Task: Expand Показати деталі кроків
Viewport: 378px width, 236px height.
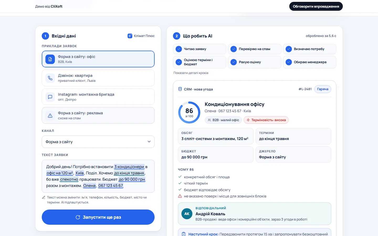Action: (191, 73)
